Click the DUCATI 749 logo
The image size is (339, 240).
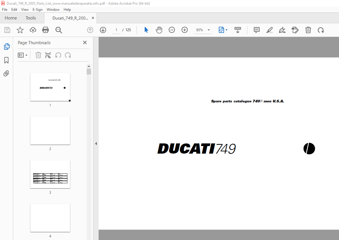(x=197, y=149)
